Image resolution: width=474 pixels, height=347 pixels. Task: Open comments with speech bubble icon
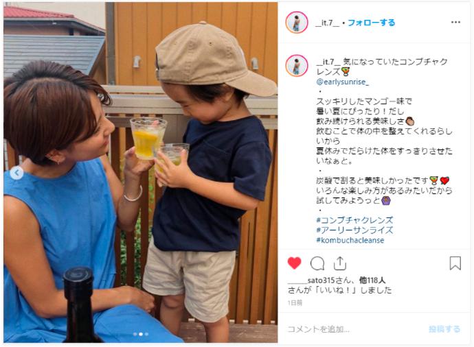(317, 263)
